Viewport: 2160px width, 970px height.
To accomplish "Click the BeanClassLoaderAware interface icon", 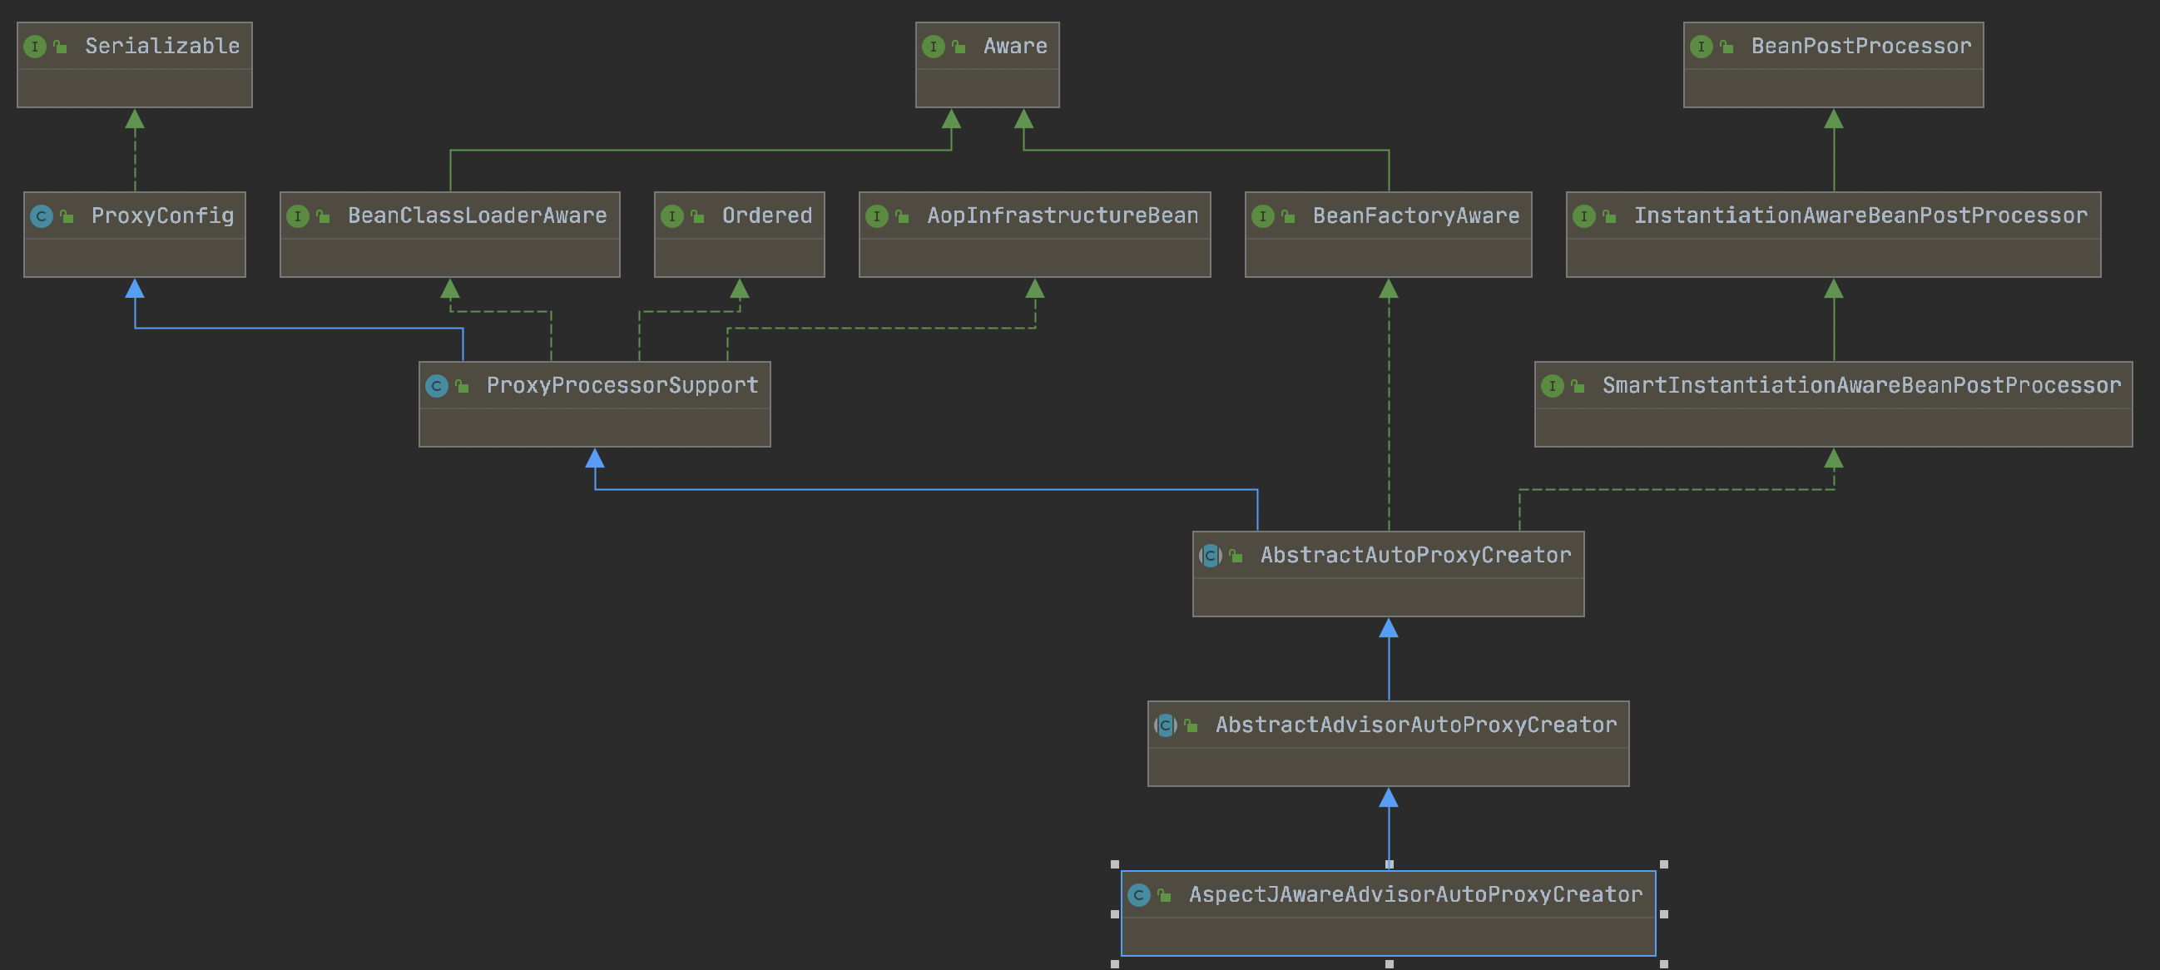I will coord(298,216).
